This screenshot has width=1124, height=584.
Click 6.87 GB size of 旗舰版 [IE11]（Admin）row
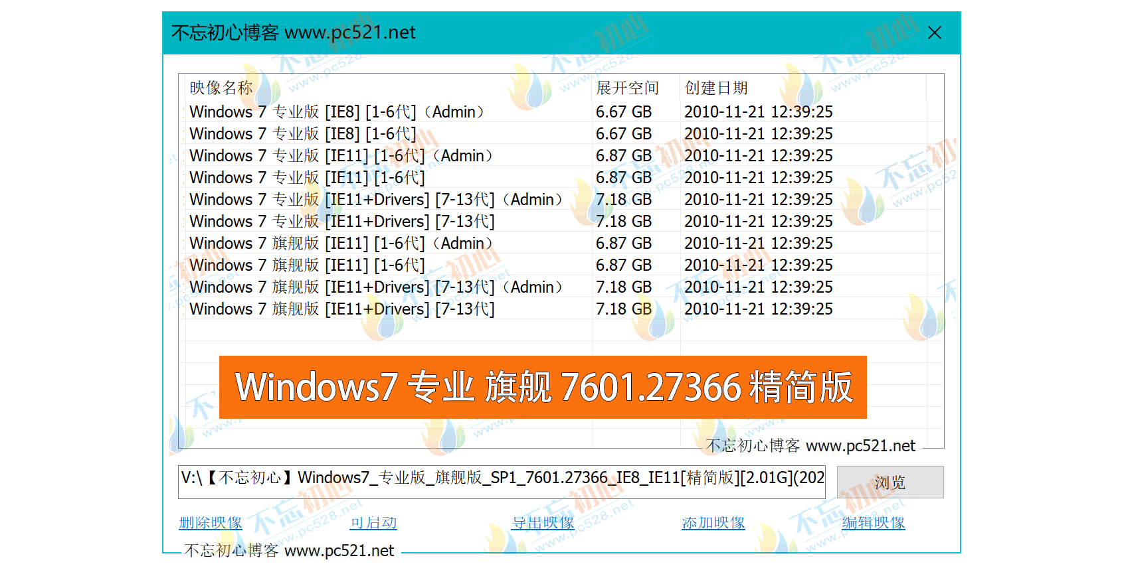pos(624,243)
